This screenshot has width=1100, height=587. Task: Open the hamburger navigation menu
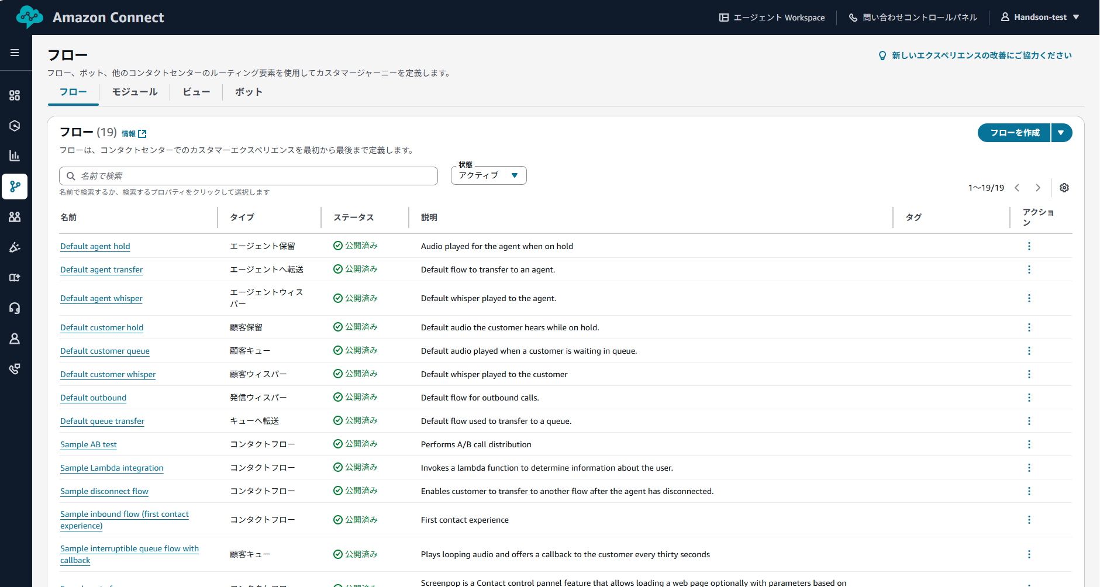coord(15,53)
